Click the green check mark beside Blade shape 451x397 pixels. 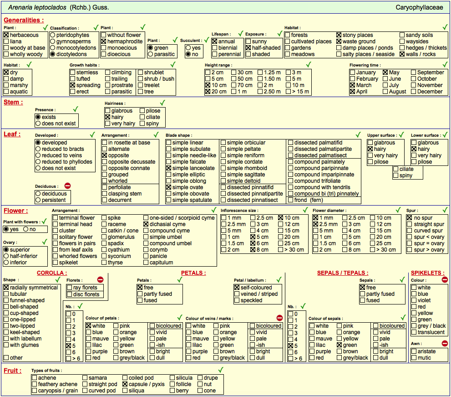tap(358, 135)
